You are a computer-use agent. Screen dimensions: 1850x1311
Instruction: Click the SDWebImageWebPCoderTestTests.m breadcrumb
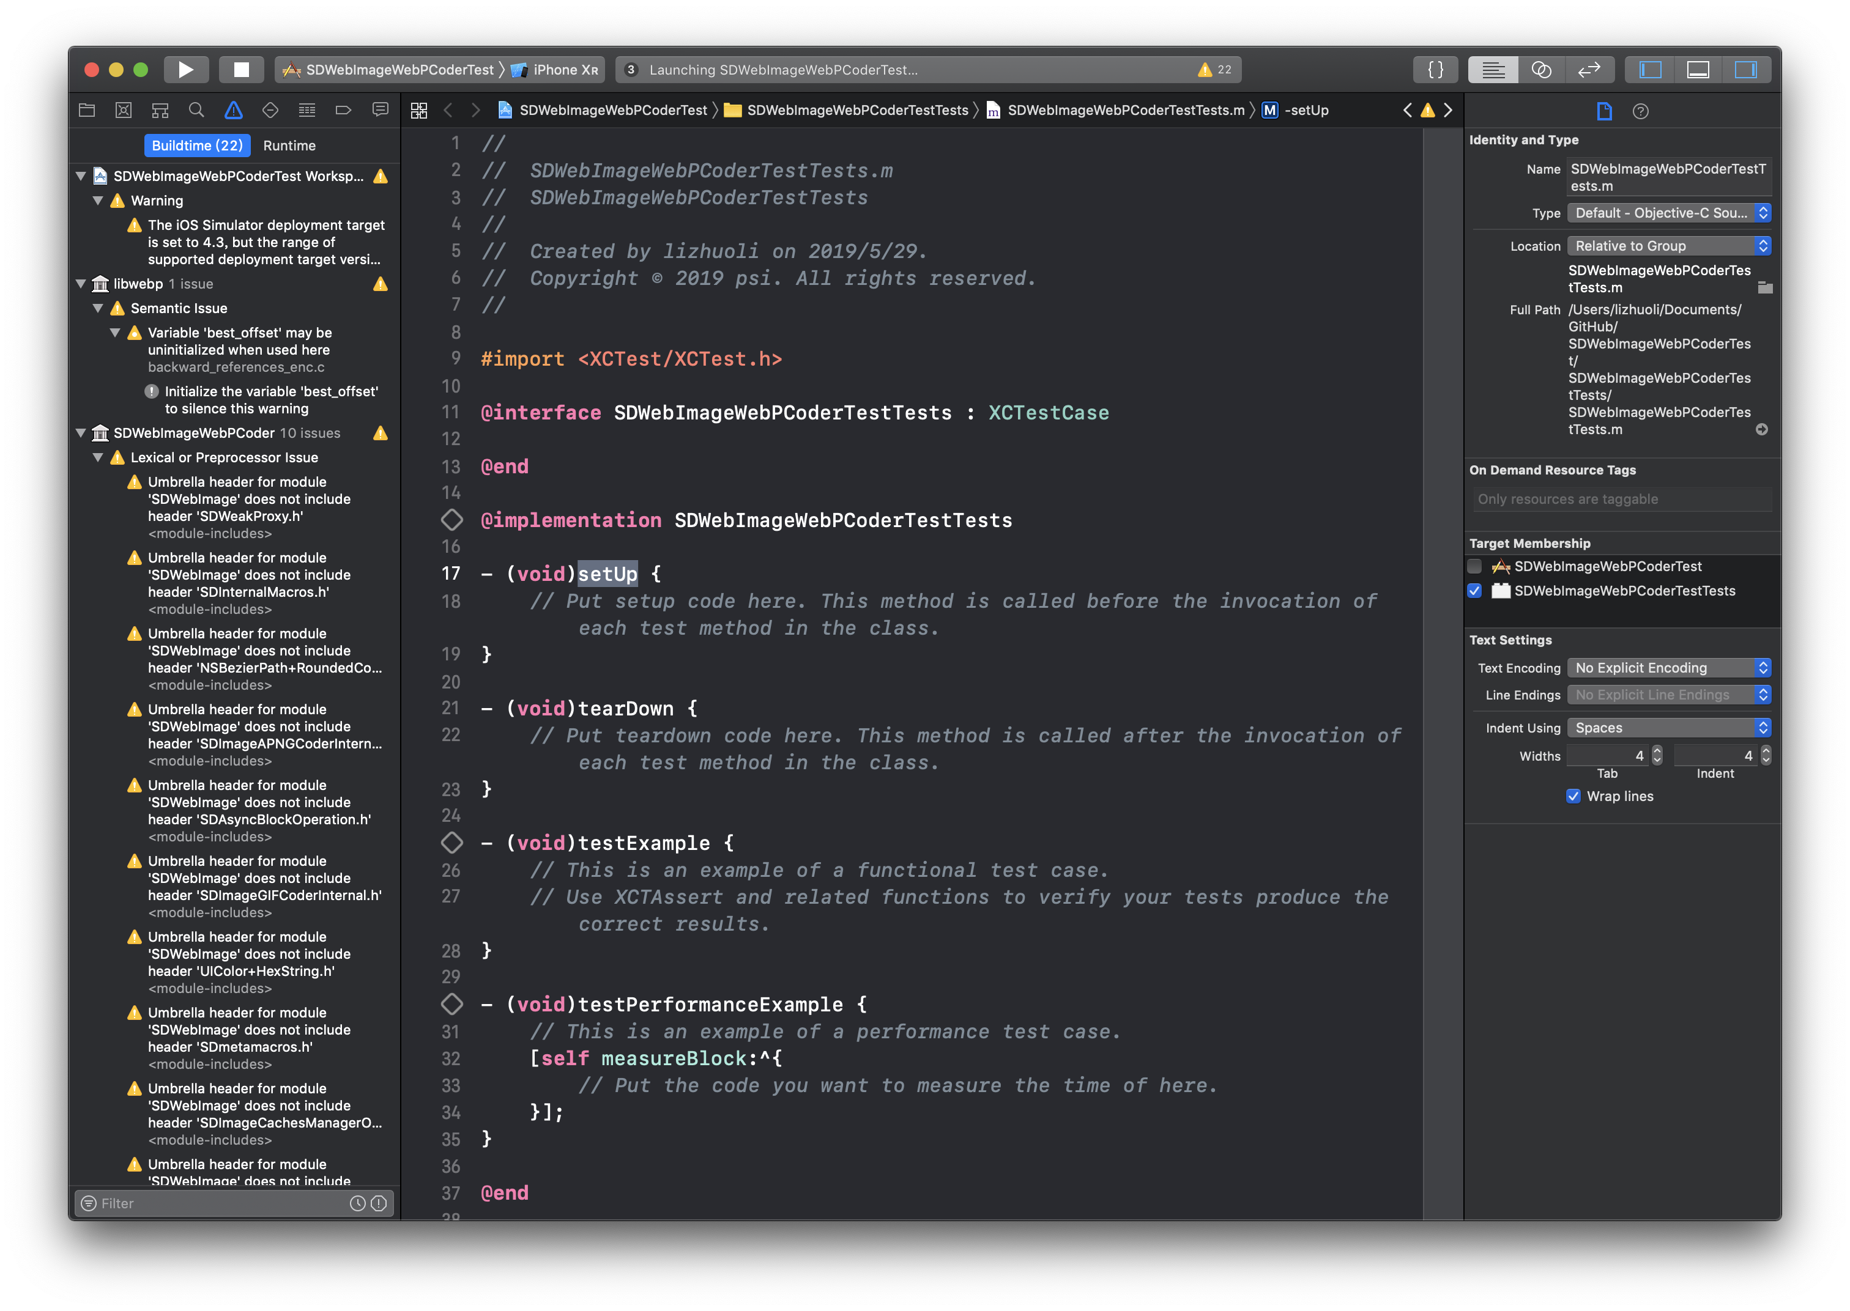[x=1125, y=110]
